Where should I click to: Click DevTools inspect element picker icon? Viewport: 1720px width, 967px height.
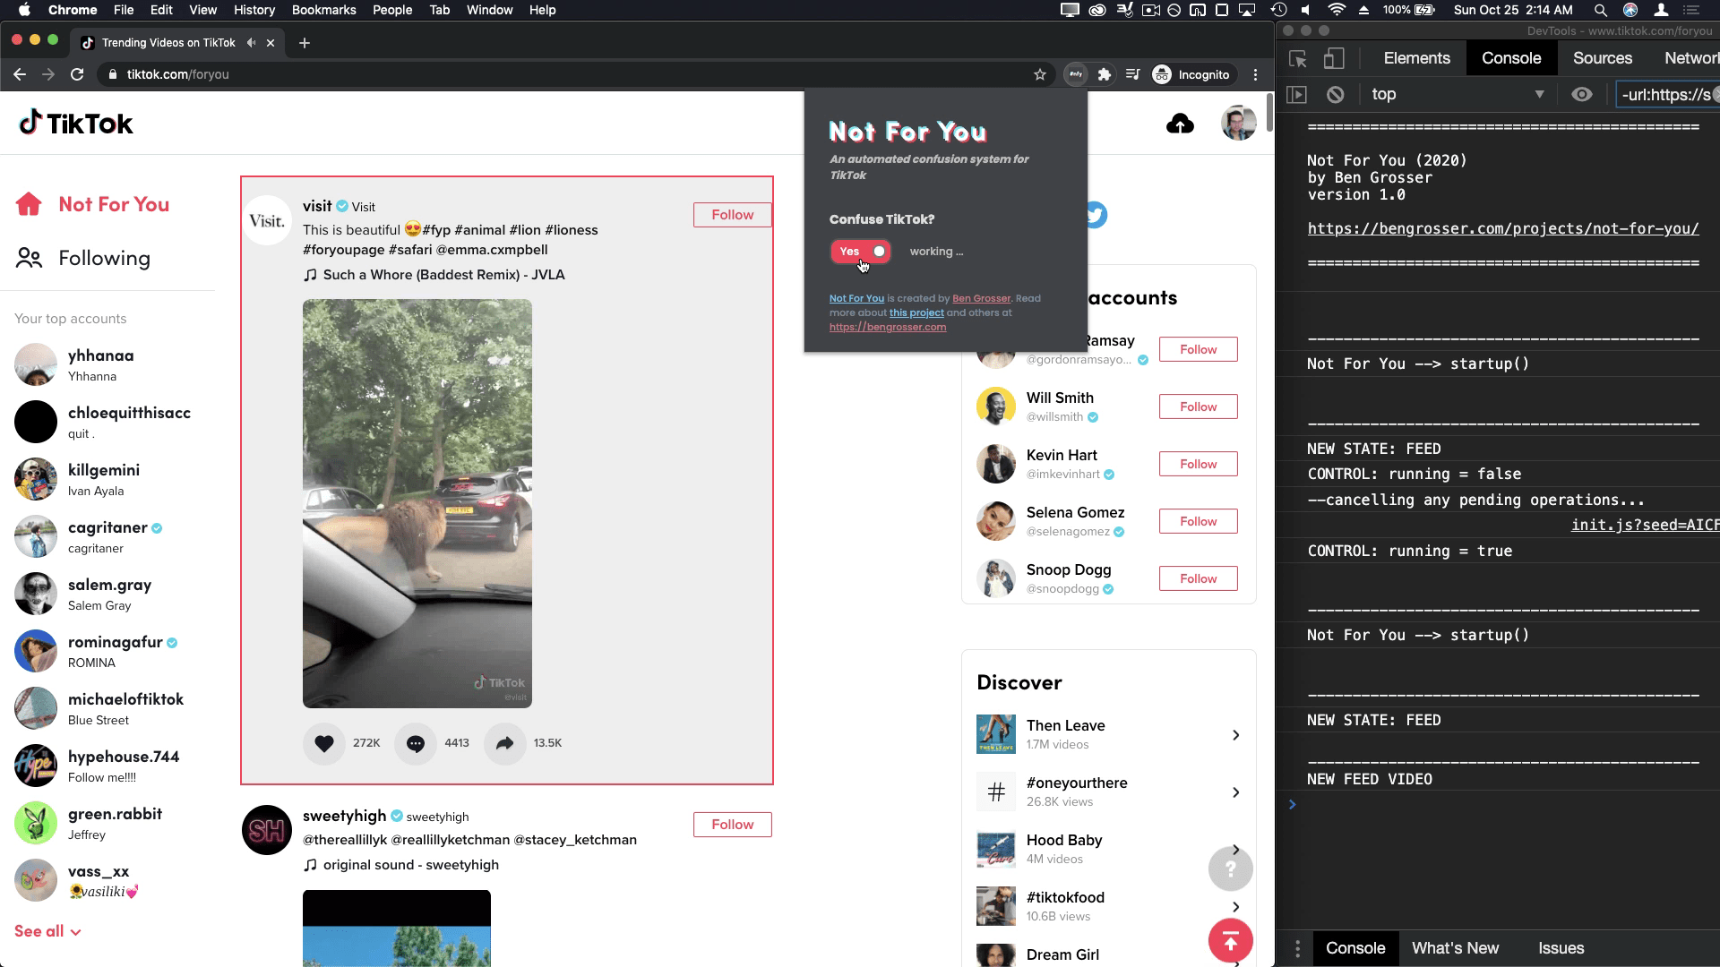(x=1297, y=58)
